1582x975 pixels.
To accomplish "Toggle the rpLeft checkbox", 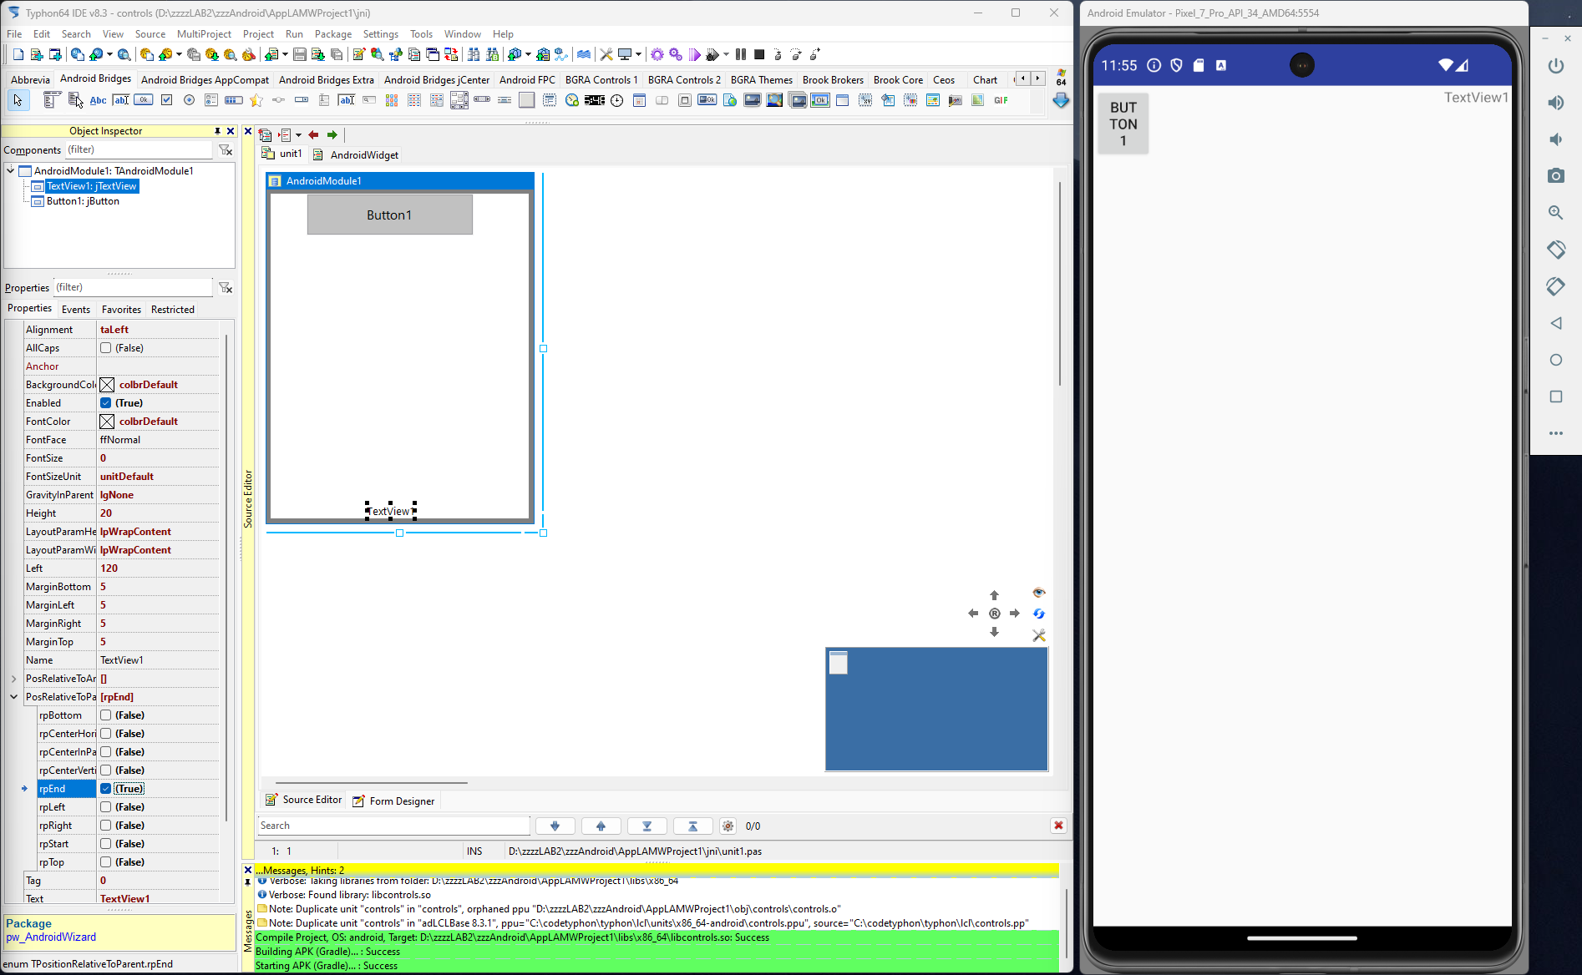I will [106, 807].
